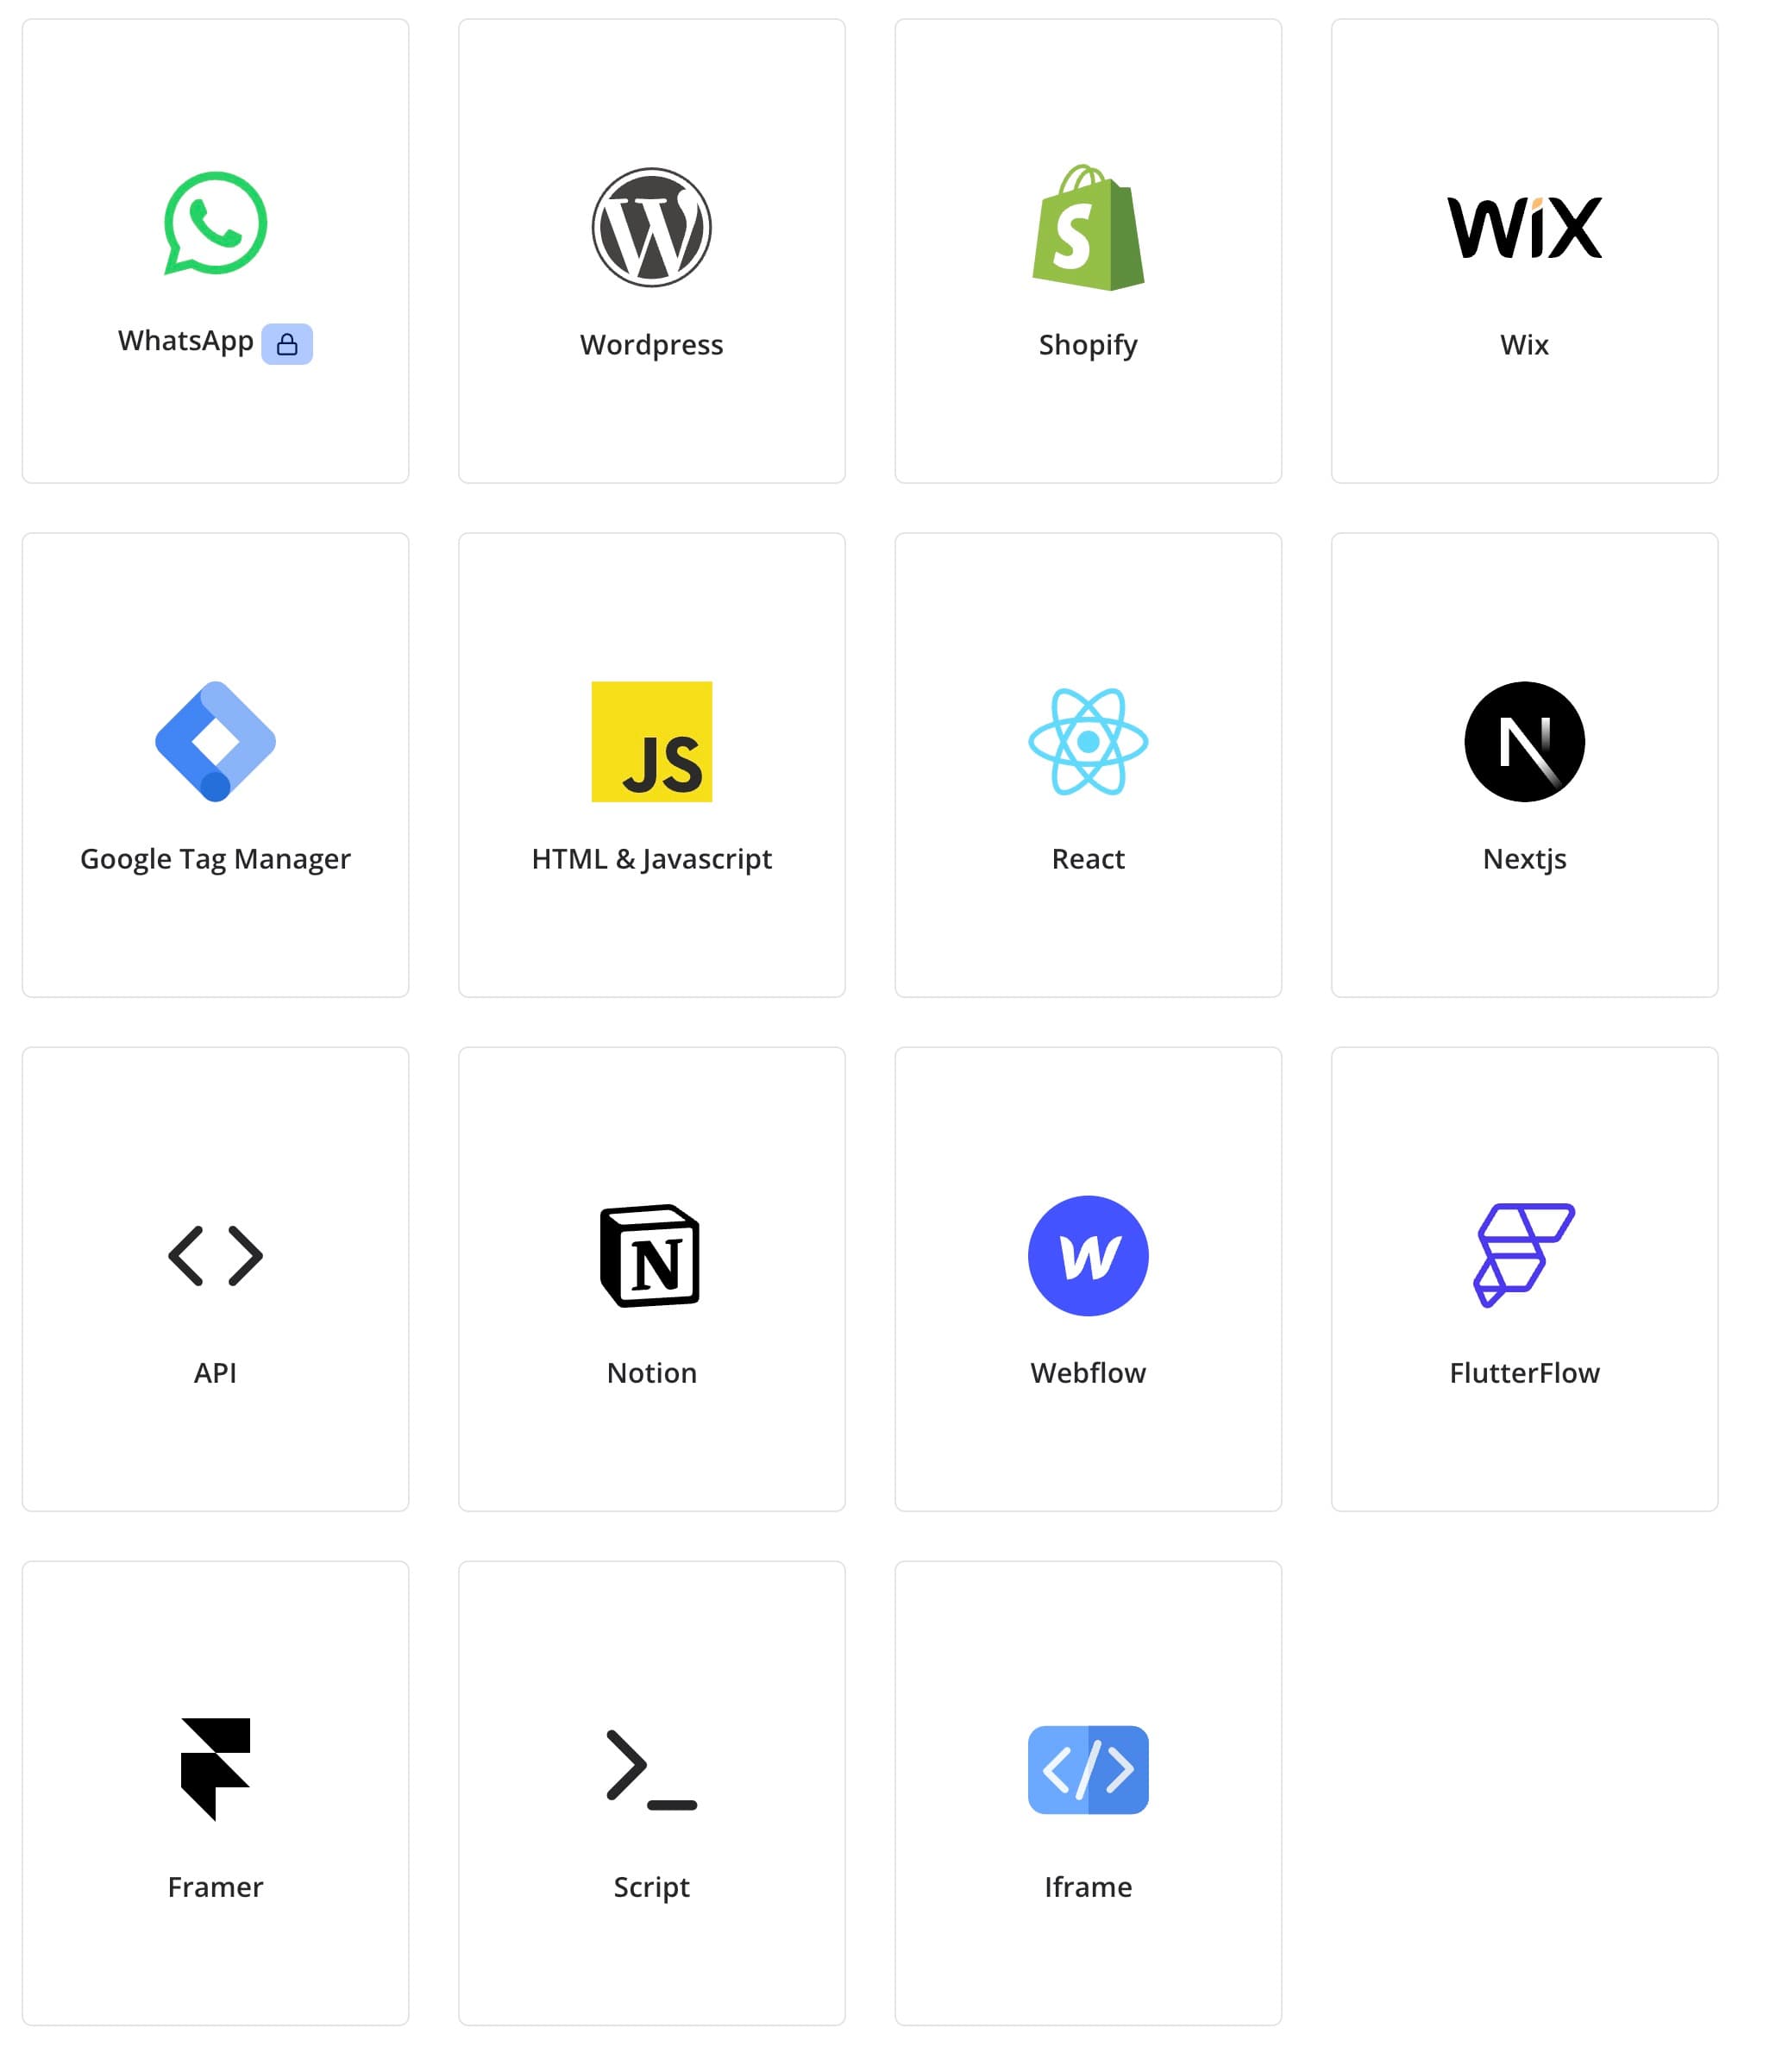1782x2072 pixels.
Task: Click the Script terminal icon
Action: [650, 1767]
